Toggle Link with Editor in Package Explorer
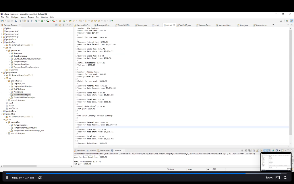Image resolution: width=294 pixels, height=184 pixels. click(60, 25)
